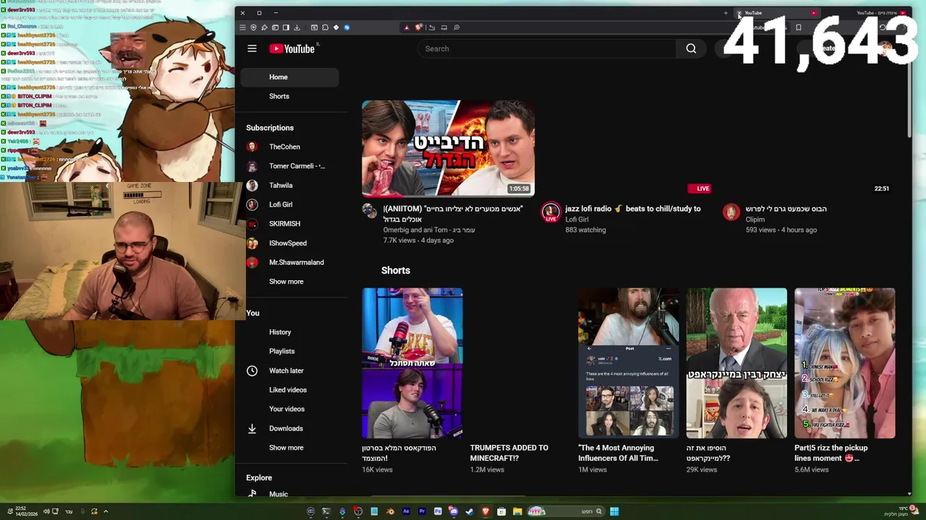
Task: Open Steam from the taskbar
Action: pos(470,511)
